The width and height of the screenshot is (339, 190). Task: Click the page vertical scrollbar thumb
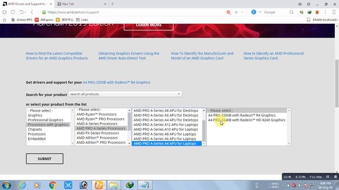[x=337, y=83]
